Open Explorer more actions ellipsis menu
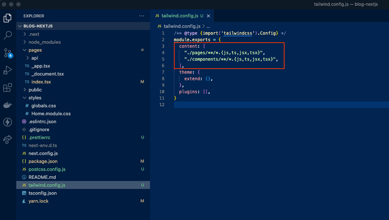 [142, 16]
